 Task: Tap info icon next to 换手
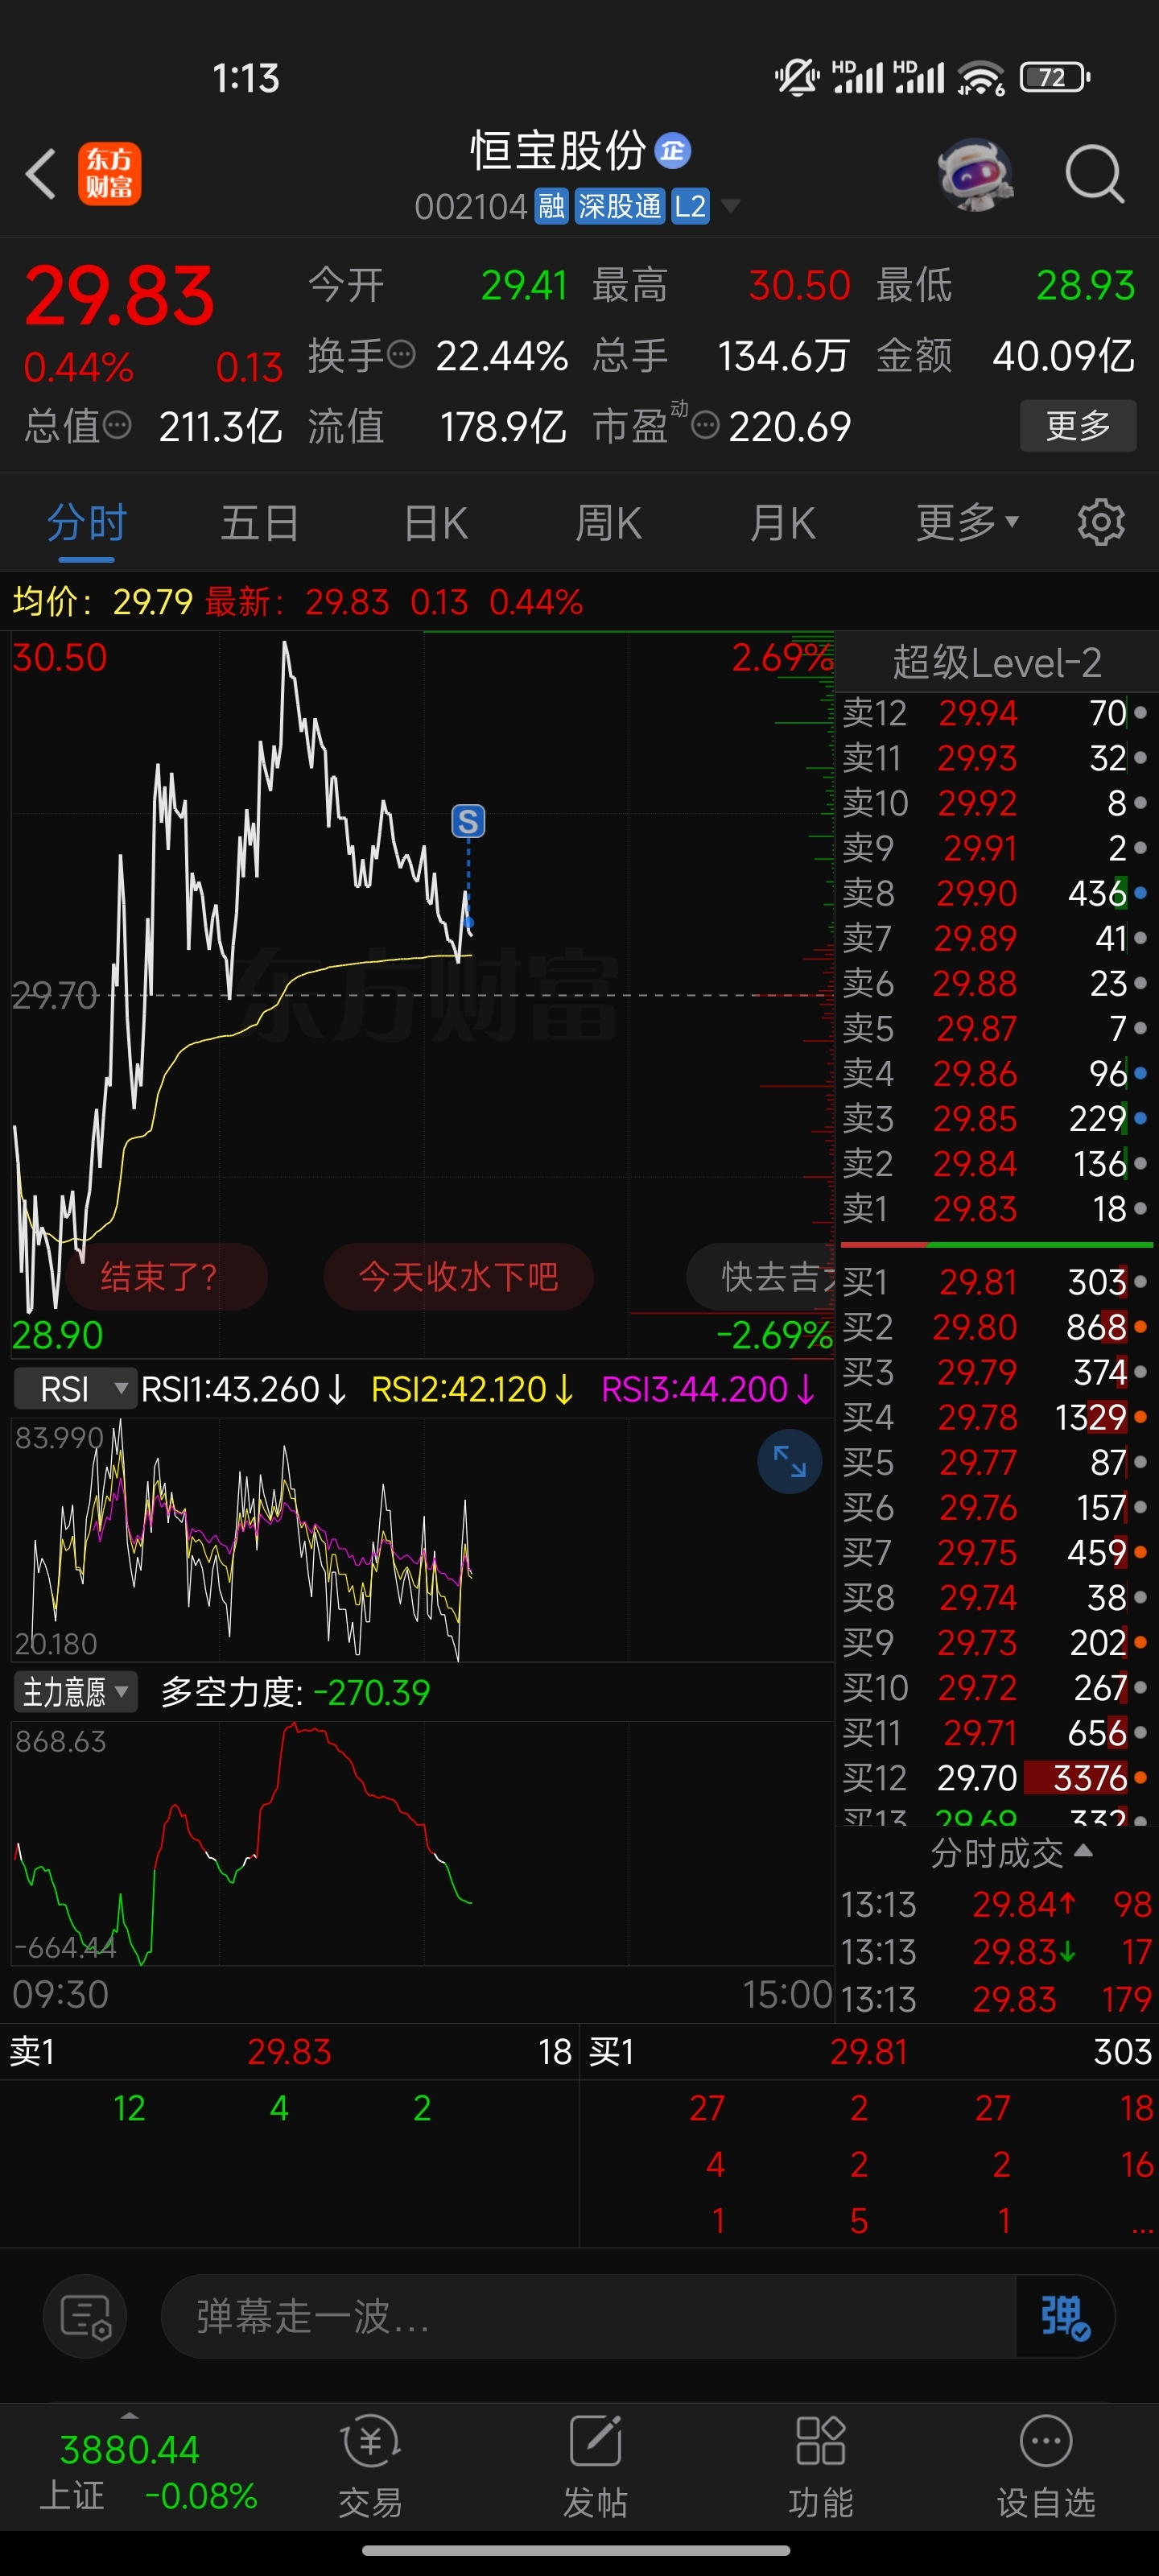[x=401, y=355]
